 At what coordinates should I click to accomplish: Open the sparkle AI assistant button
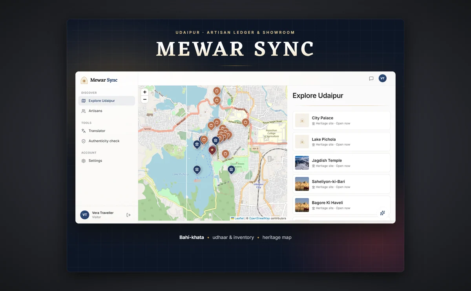(x=382, y=213)
